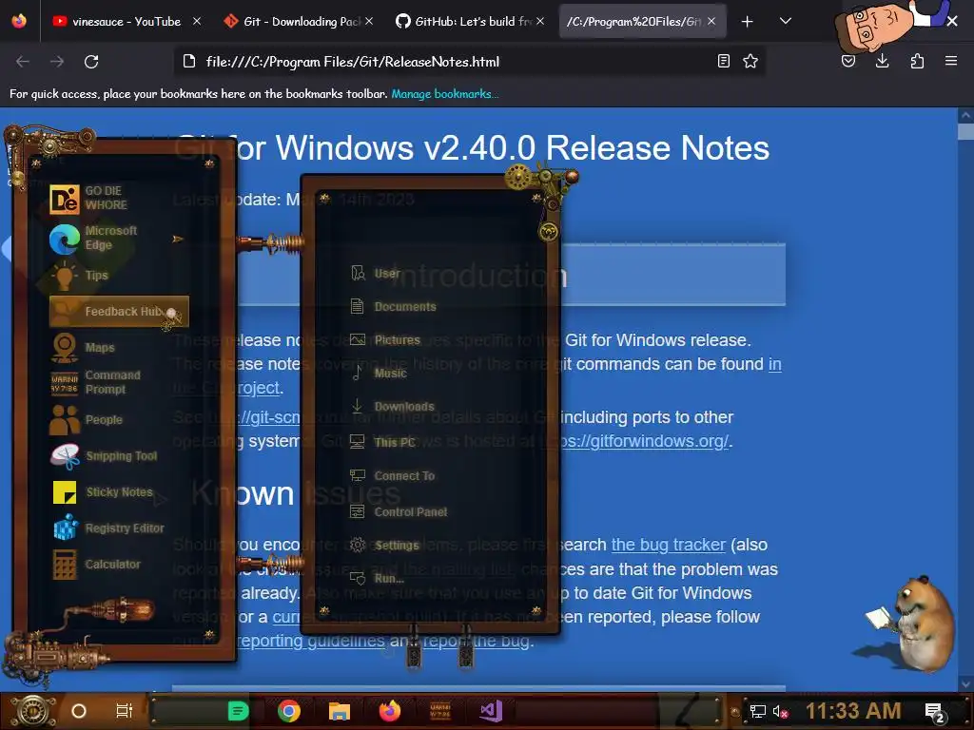This screenshot has width=974, height=730.
Task: Open the notification center icon
Action: [x=934, y=713]
